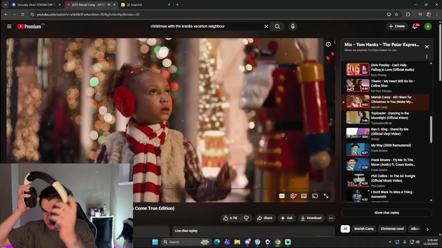Run search with the magnifier button
This screenshot has height=248, width=442.
(277, 26)
